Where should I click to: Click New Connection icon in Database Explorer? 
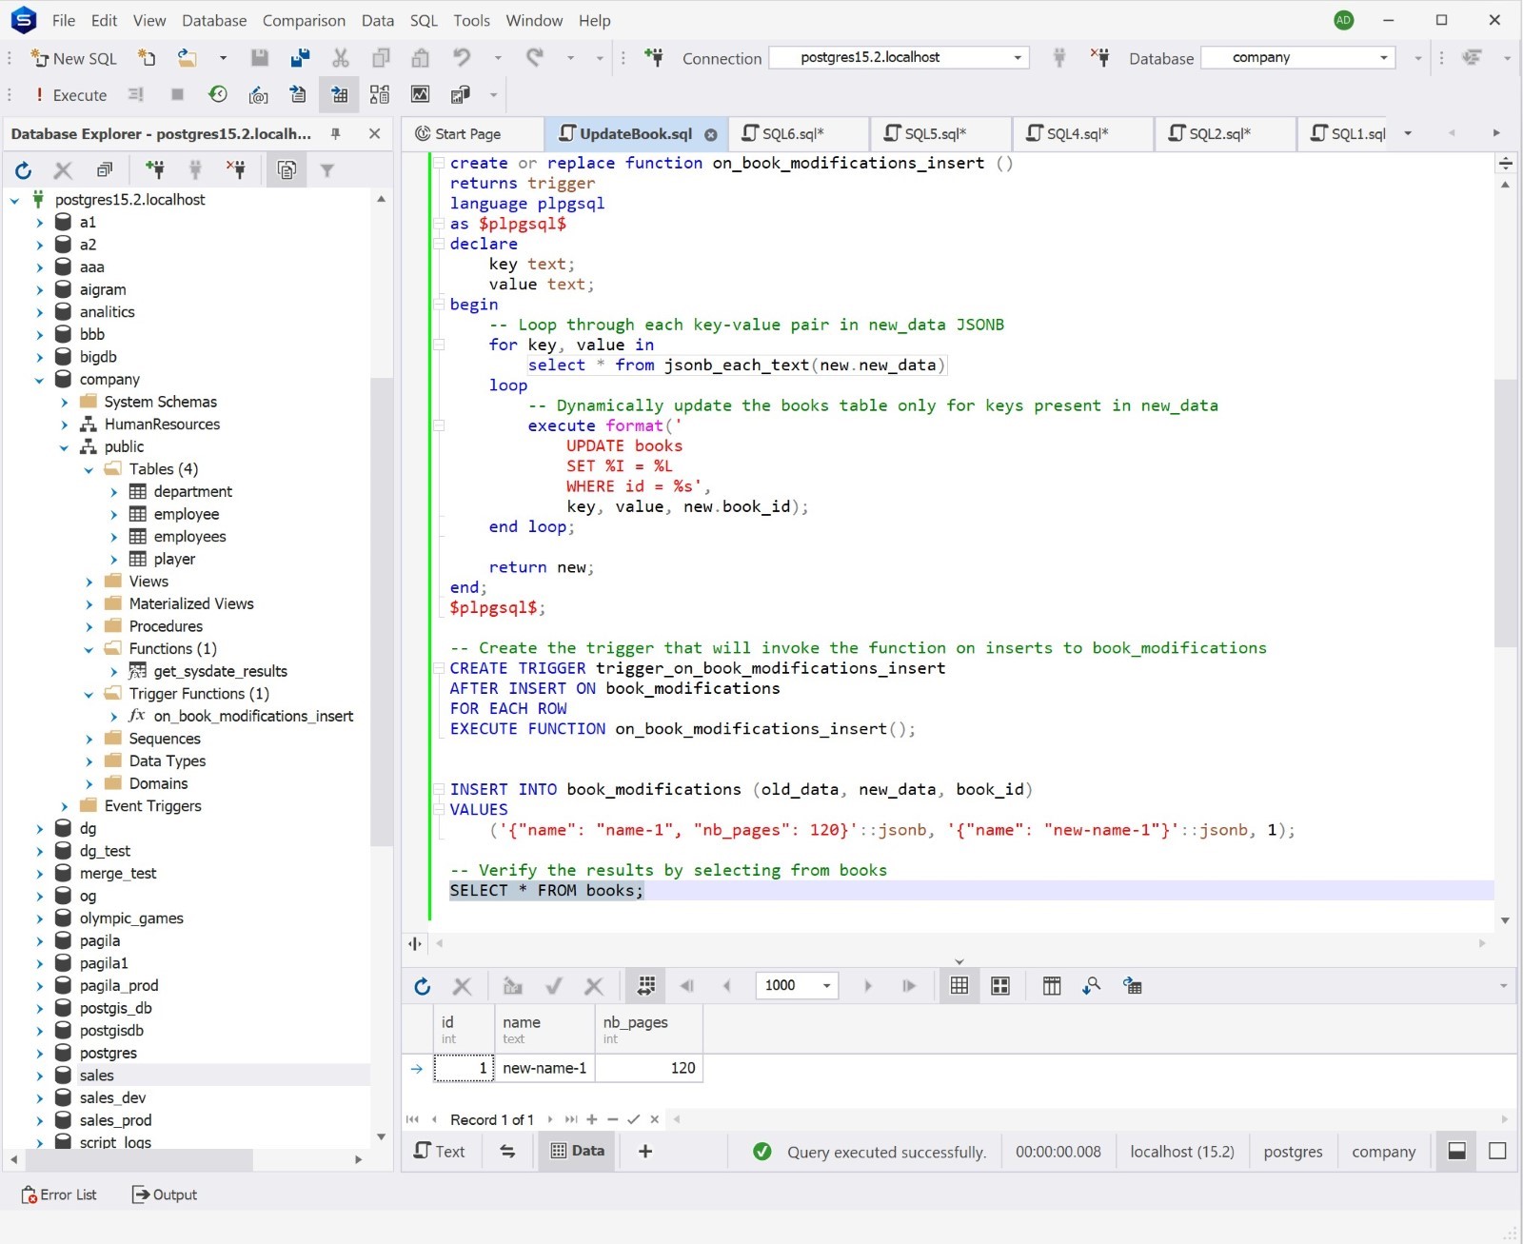pyautogui.click(x=154, y=170)
